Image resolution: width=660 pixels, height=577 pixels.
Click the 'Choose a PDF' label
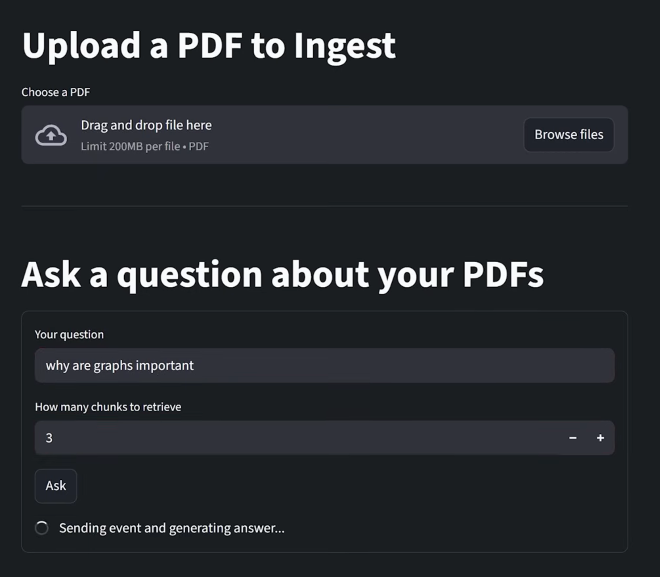pyautogui.click(x=56, y=92)
